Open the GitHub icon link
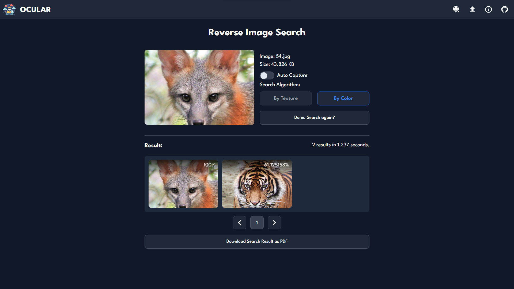 coord(505,9)
